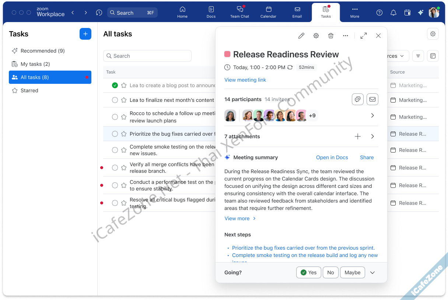Open the More menu in top navigation
This screenshot has height=300, width=448.
[x=354, y=12]
